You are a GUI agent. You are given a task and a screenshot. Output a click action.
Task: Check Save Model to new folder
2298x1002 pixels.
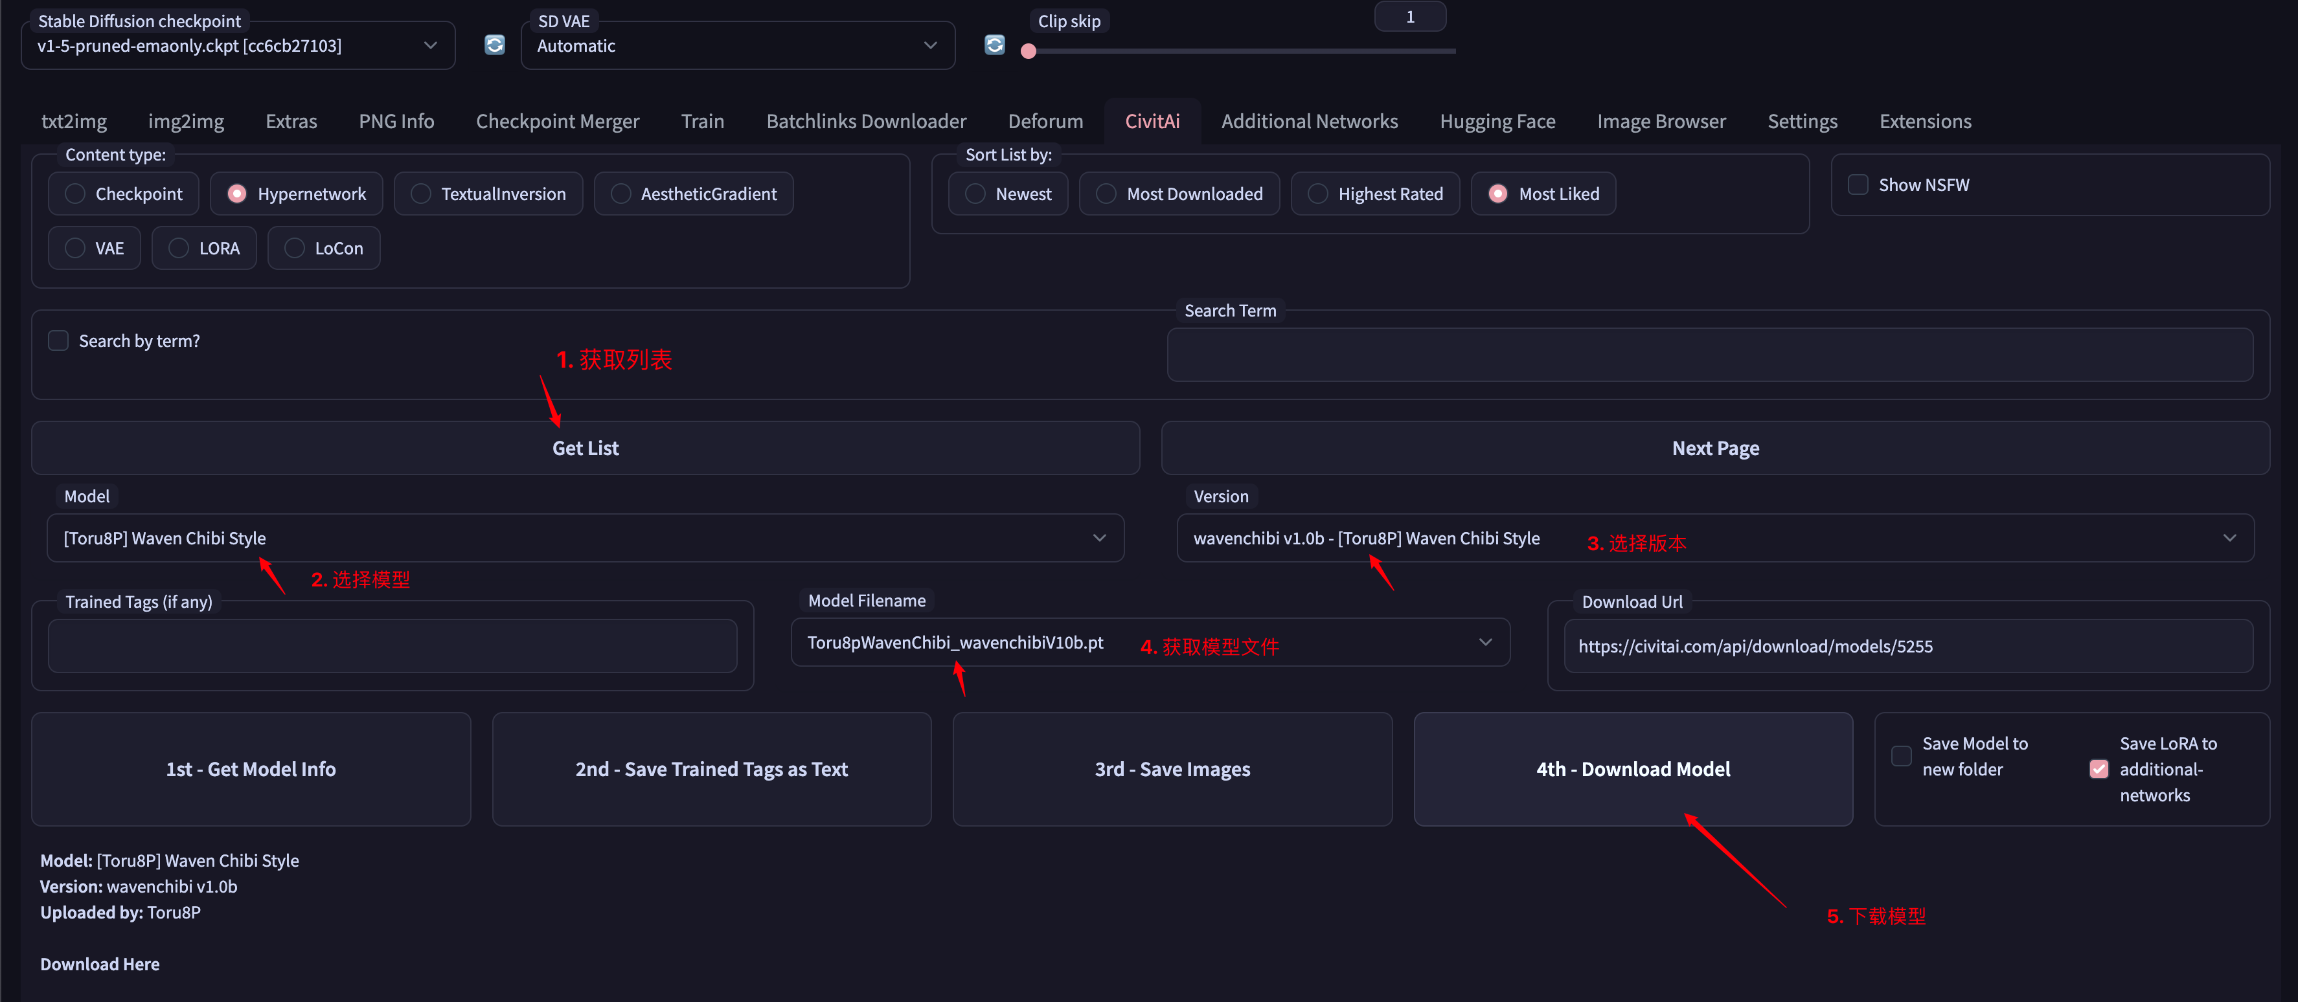(1902, 756)
